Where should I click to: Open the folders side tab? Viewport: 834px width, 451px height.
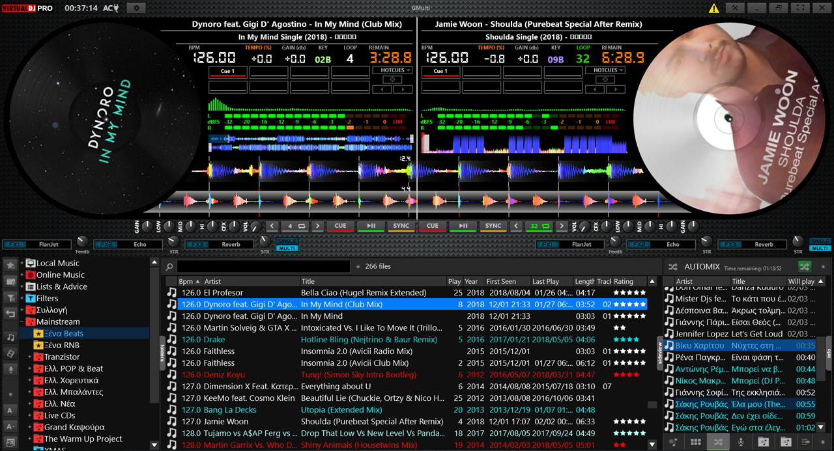point(162,352)
